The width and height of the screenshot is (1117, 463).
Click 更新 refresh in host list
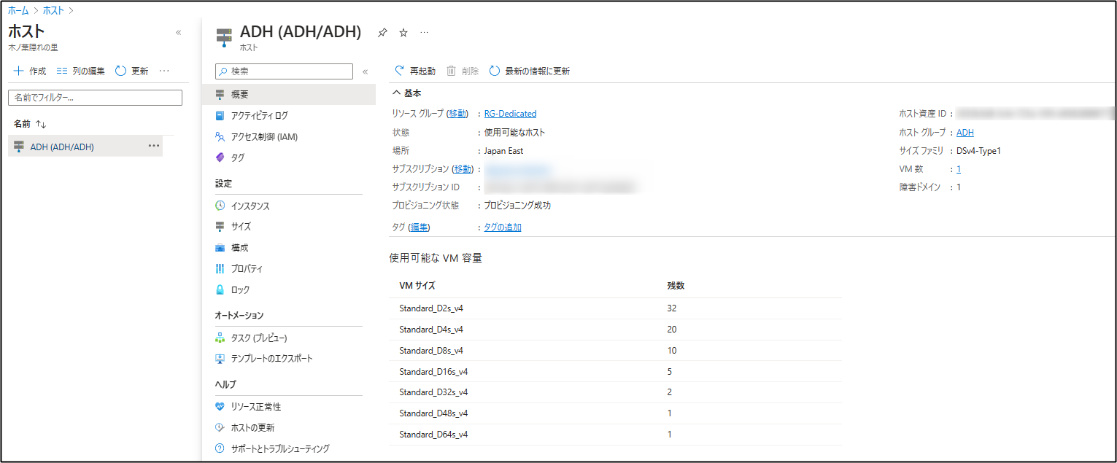click(132, 71)
